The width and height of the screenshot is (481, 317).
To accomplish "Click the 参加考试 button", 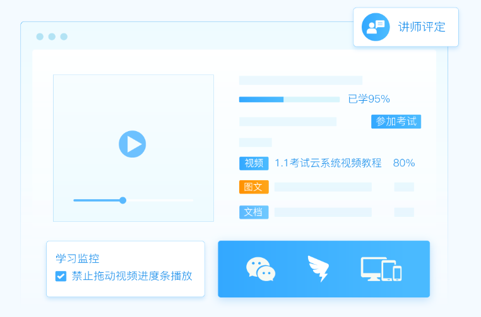I will (396, 122).
